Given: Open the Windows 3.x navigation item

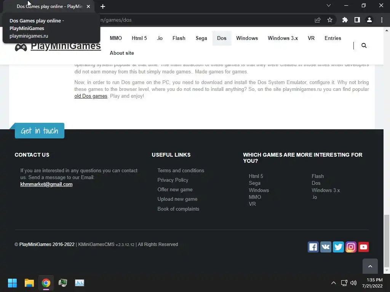Looking at the screenshot, I should point(283,38).
